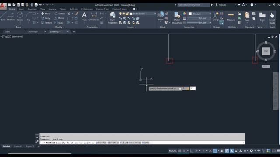Add new drawing tab with plus
This screenshot has width=280, height=157.
[74, 32]
